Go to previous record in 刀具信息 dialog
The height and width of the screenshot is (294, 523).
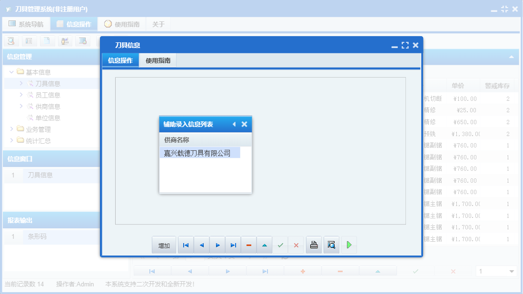point(201,245)
